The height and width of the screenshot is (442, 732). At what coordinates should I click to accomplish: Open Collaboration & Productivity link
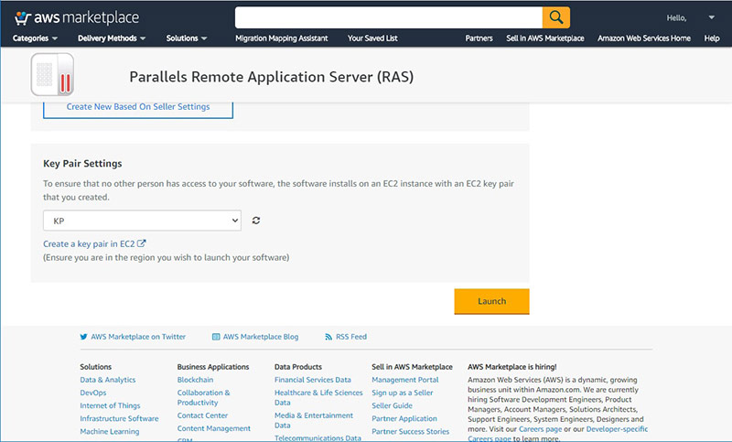[203, 398]
